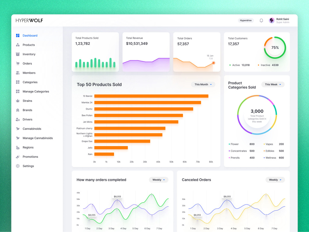Open the Orders section
Screen dimensions: 309x232
(x=27, y=63)
